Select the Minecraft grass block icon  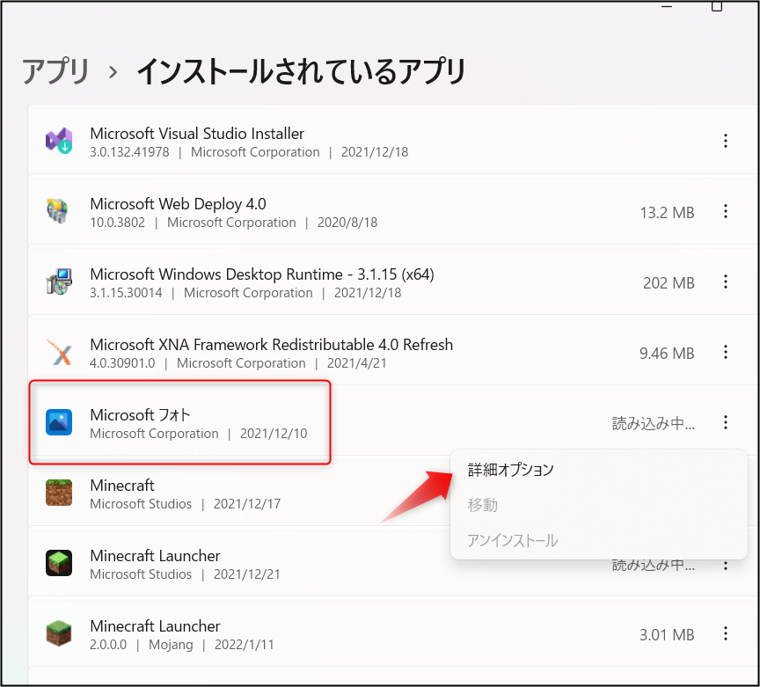[58, 493]
